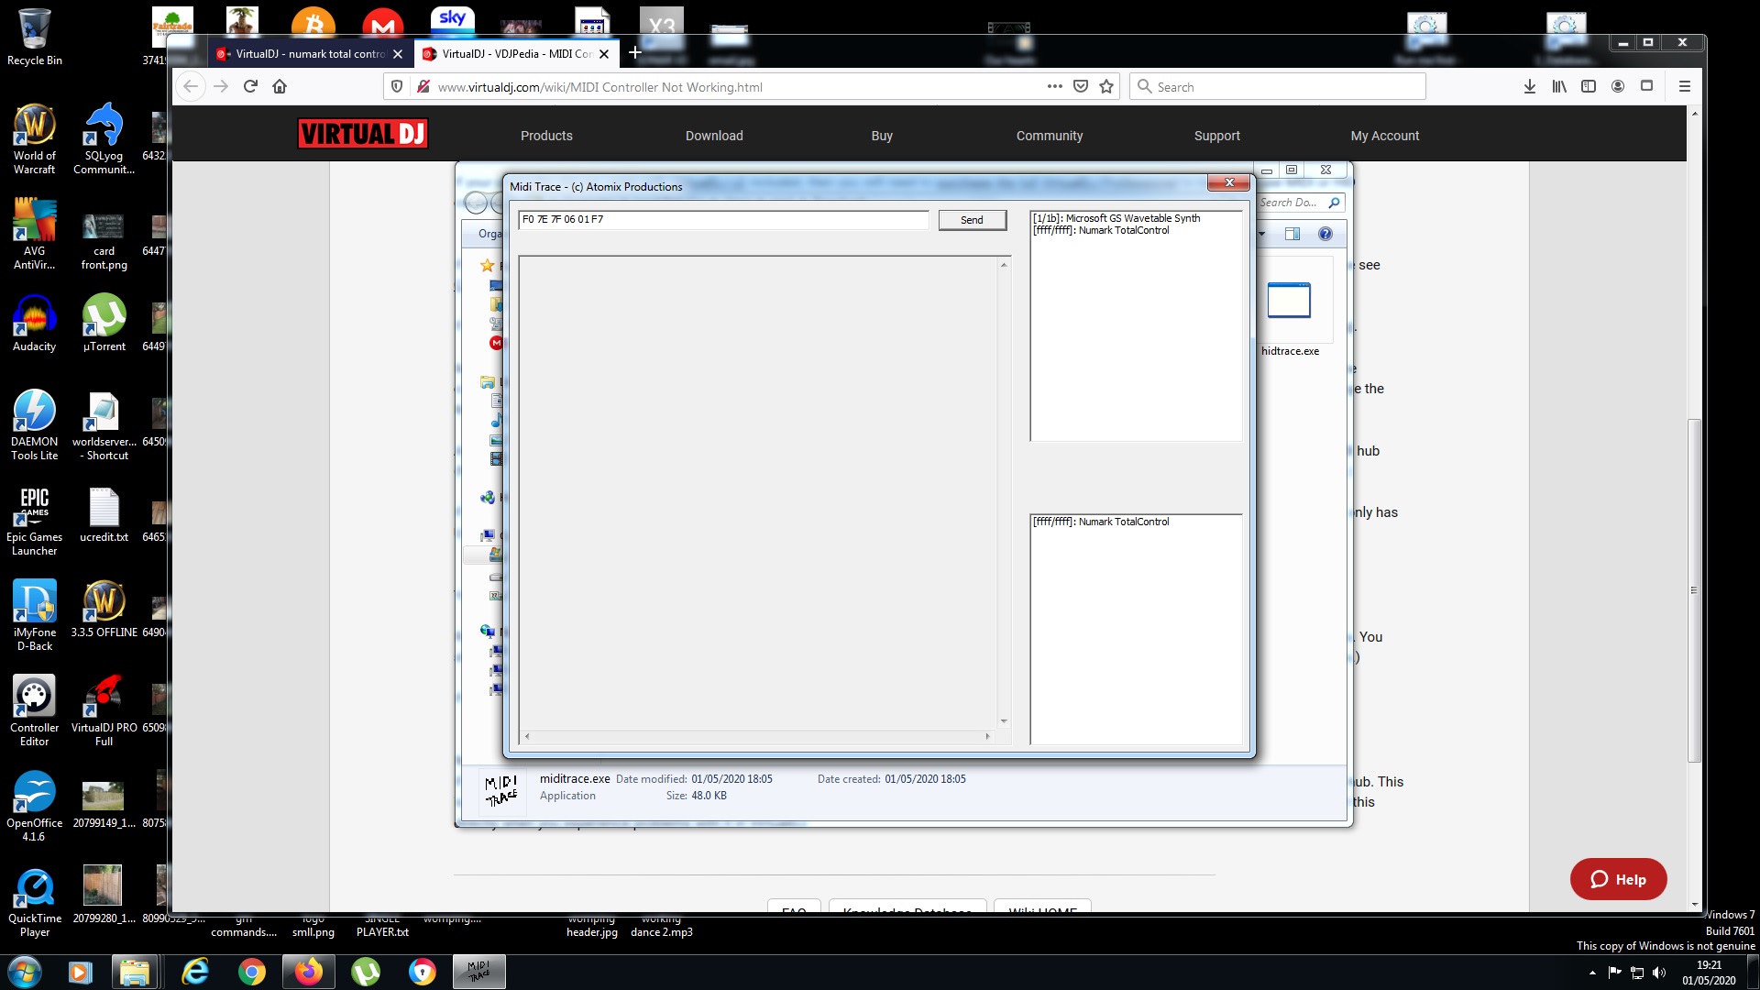
Task: Open the Products menu
Action: coord(546,136)
